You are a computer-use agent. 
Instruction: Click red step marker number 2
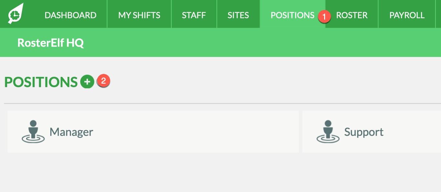pos(103,80)
